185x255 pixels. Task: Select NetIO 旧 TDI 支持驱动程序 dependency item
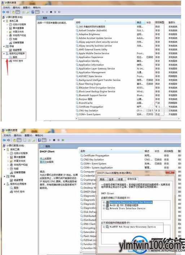coord(124,205)
